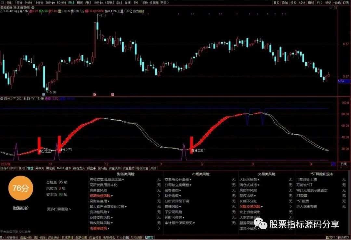This screenshot has width=351, height=240.
Task: Click the 多股 multi-stock button
Action: pyautogui.click(x=293, y=3)
